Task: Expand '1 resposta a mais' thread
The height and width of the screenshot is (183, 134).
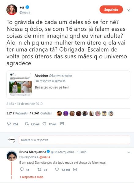Action: pos(32,177)
